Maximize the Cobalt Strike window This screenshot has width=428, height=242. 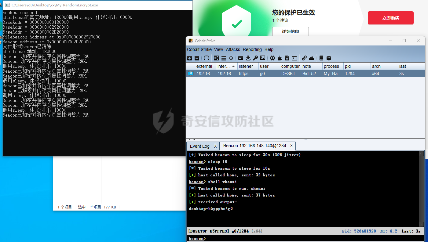pos(404,41)
